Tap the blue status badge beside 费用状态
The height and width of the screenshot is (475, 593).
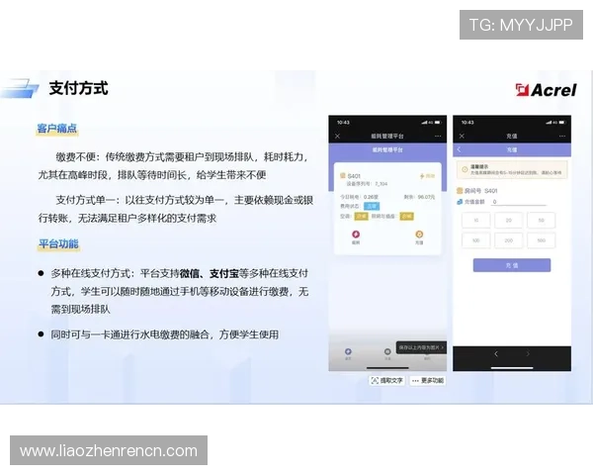(x=372, y=206)
